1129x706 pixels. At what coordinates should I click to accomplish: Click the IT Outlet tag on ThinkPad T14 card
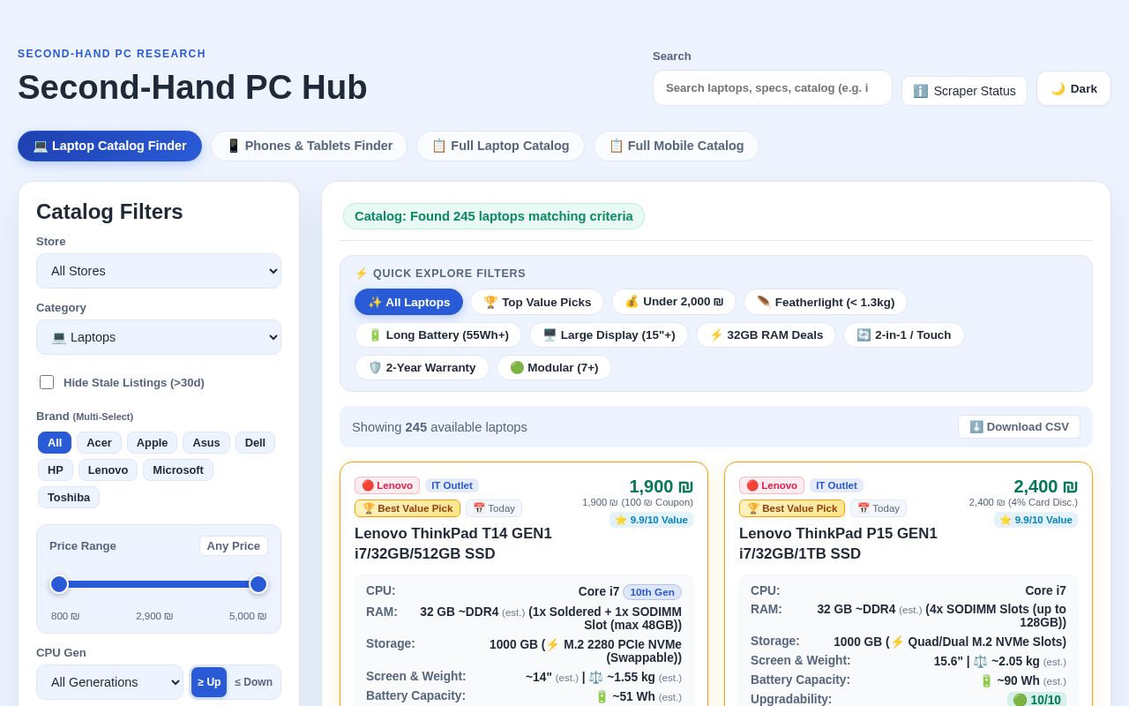coord(452,485)
